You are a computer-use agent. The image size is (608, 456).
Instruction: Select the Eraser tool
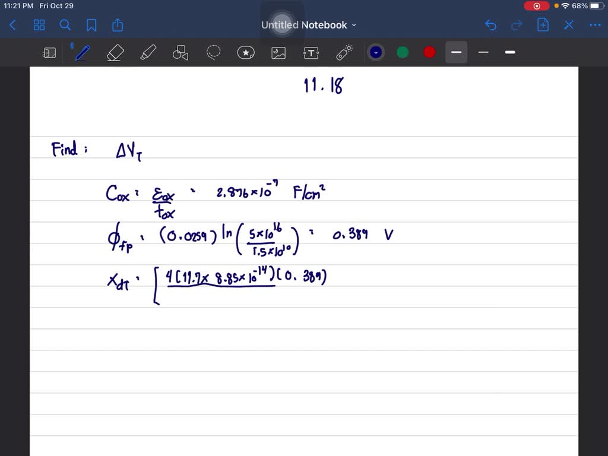coord(115,52)
